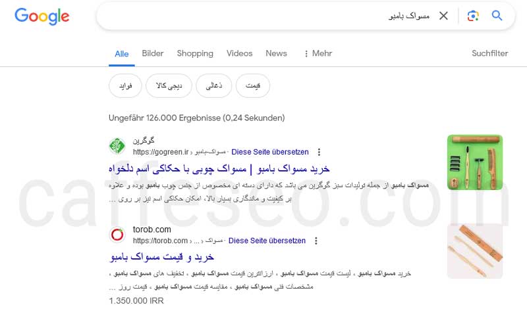Click the torob.com favicon

point(117,235)
